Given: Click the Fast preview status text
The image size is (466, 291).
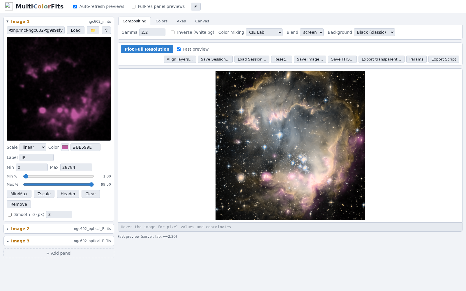Looking at the screenshot, I should (147, 237).
